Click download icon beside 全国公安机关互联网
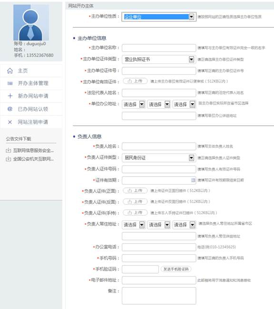Screen dimensions: 274x309 (x=8, y=159)
